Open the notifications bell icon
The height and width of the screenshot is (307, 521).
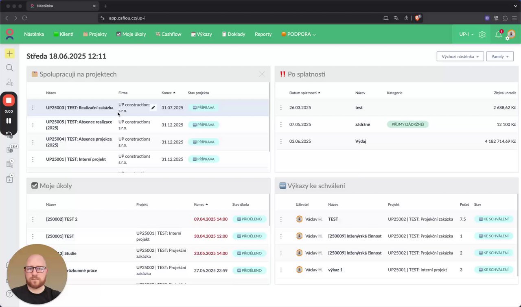[x=498, y=35]
